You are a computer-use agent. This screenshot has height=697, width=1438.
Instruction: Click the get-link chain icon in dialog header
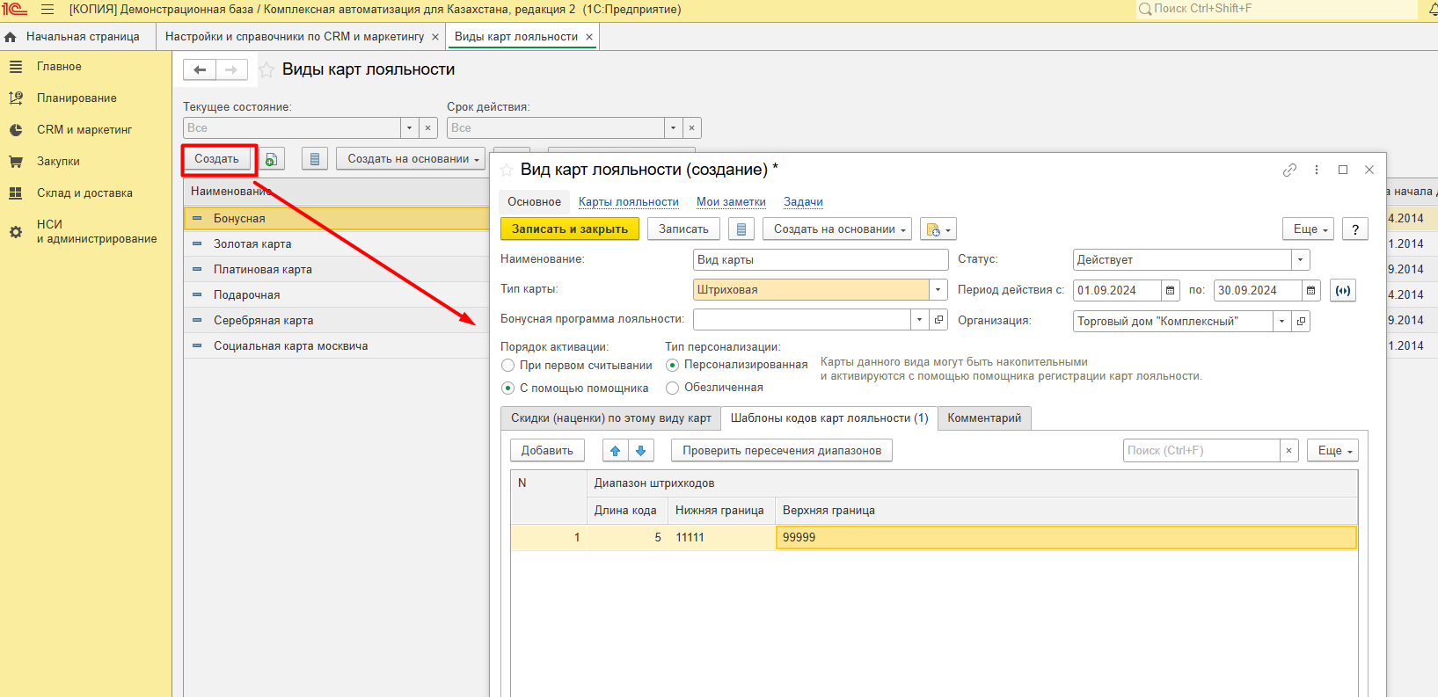click(1289, 170)
